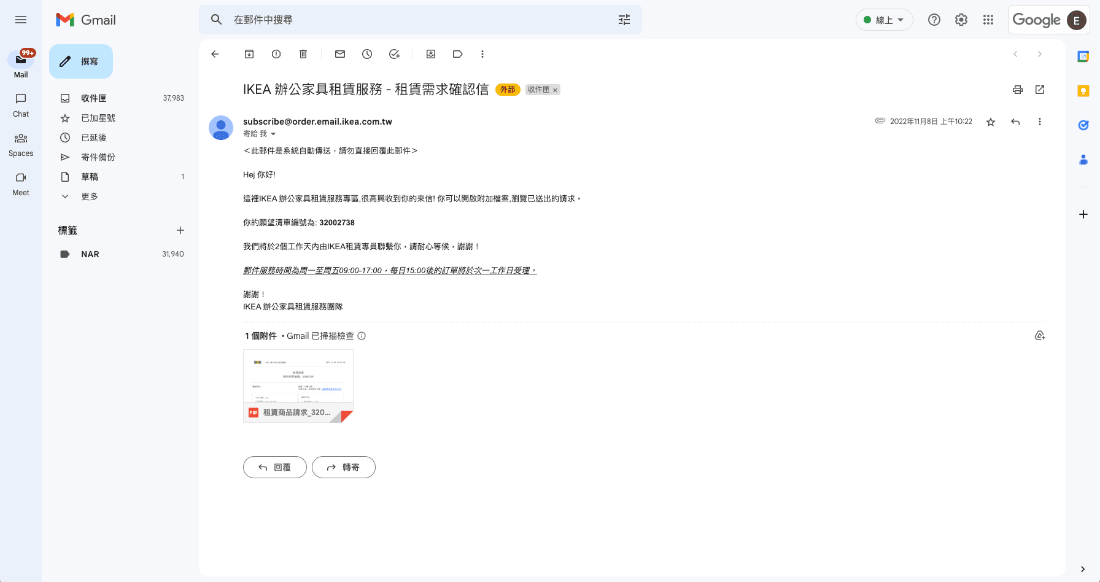Viewport: 1100px width, 582px height.
Task: Go to the older email arrow
Action: 1040,54
